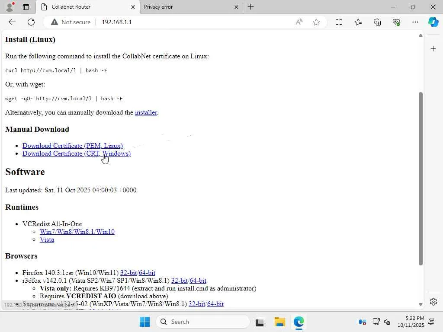Open the Collections icon
Screen dimensions: 443x332
pyautogui.click(x=377, y=22)
